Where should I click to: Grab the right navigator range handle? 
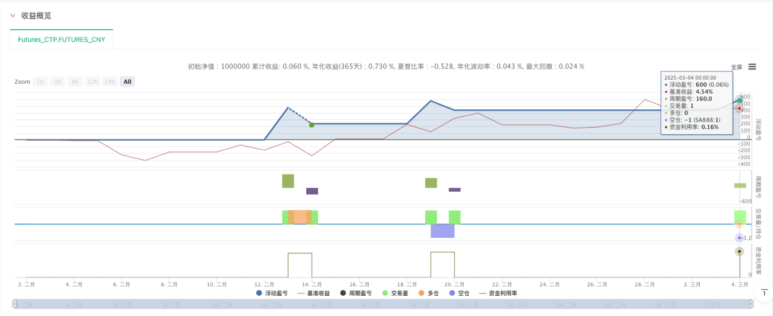[751, 304]
